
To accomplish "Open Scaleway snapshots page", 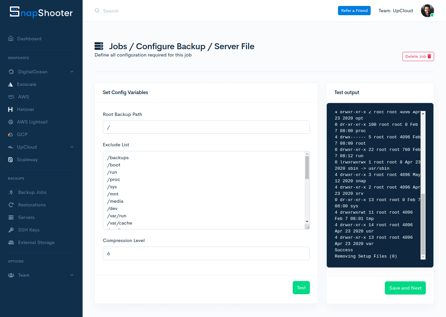I will click(27, 159).
